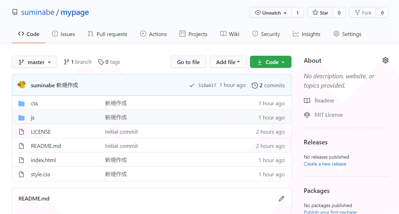Click the stargazers count next to Star

339,12
